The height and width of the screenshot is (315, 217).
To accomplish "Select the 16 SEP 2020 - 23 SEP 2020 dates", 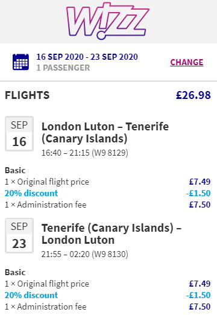I will [x=87, y=57].
